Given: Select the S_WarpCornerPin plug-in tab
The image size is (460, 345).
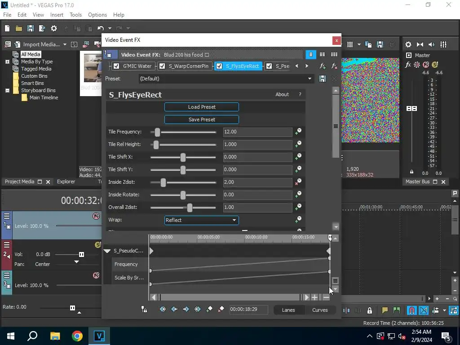Looking at the screenshot, I should (x=188, y=66).
